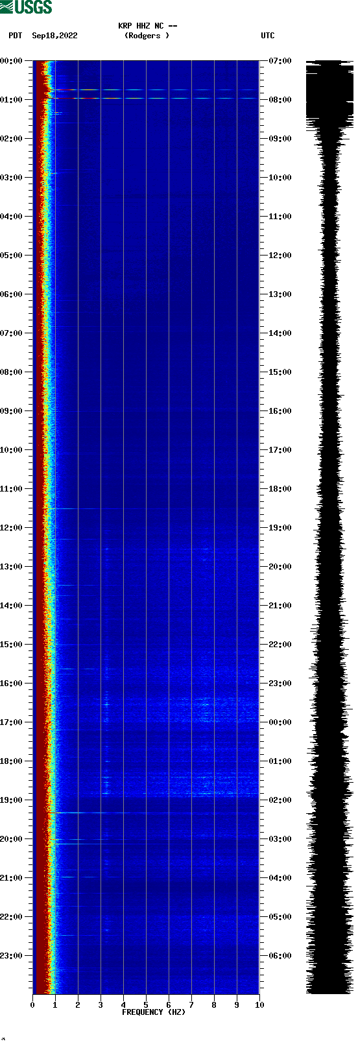Viewport: 358px width, 1046px height.
Task: Click the 07:00 UTC axis label
Action: tap(280, 61)
